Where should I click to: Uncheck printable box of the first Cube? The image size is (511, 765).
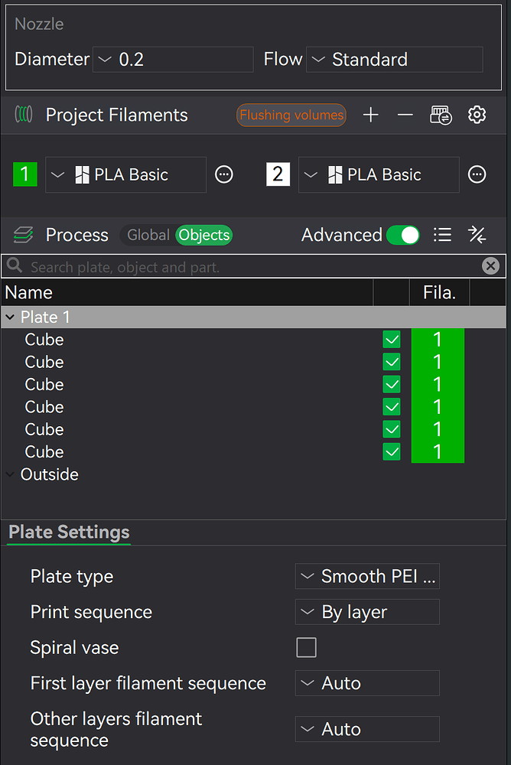point(392,340)
